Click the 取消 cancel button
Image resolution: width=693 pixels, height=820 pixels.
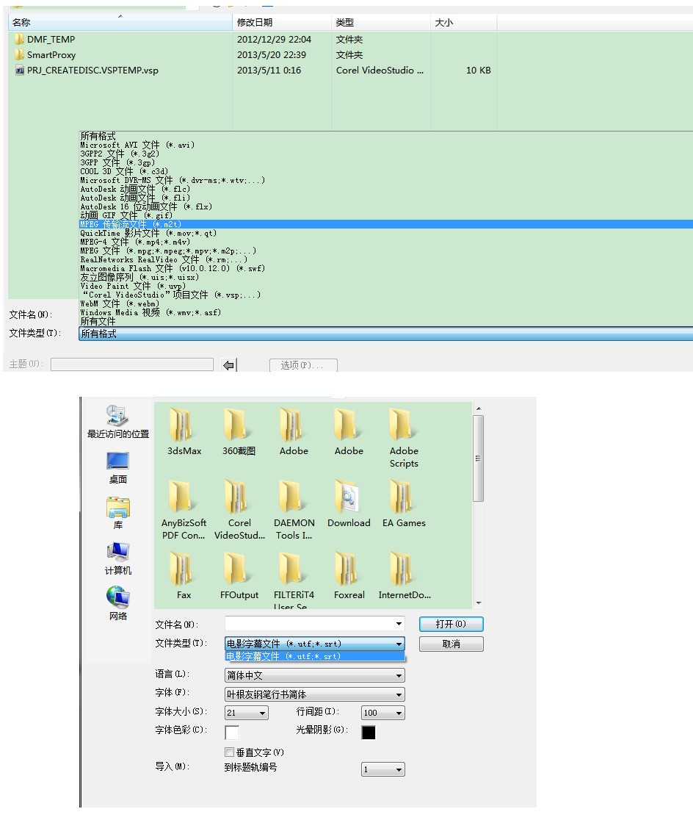[451, 644]
